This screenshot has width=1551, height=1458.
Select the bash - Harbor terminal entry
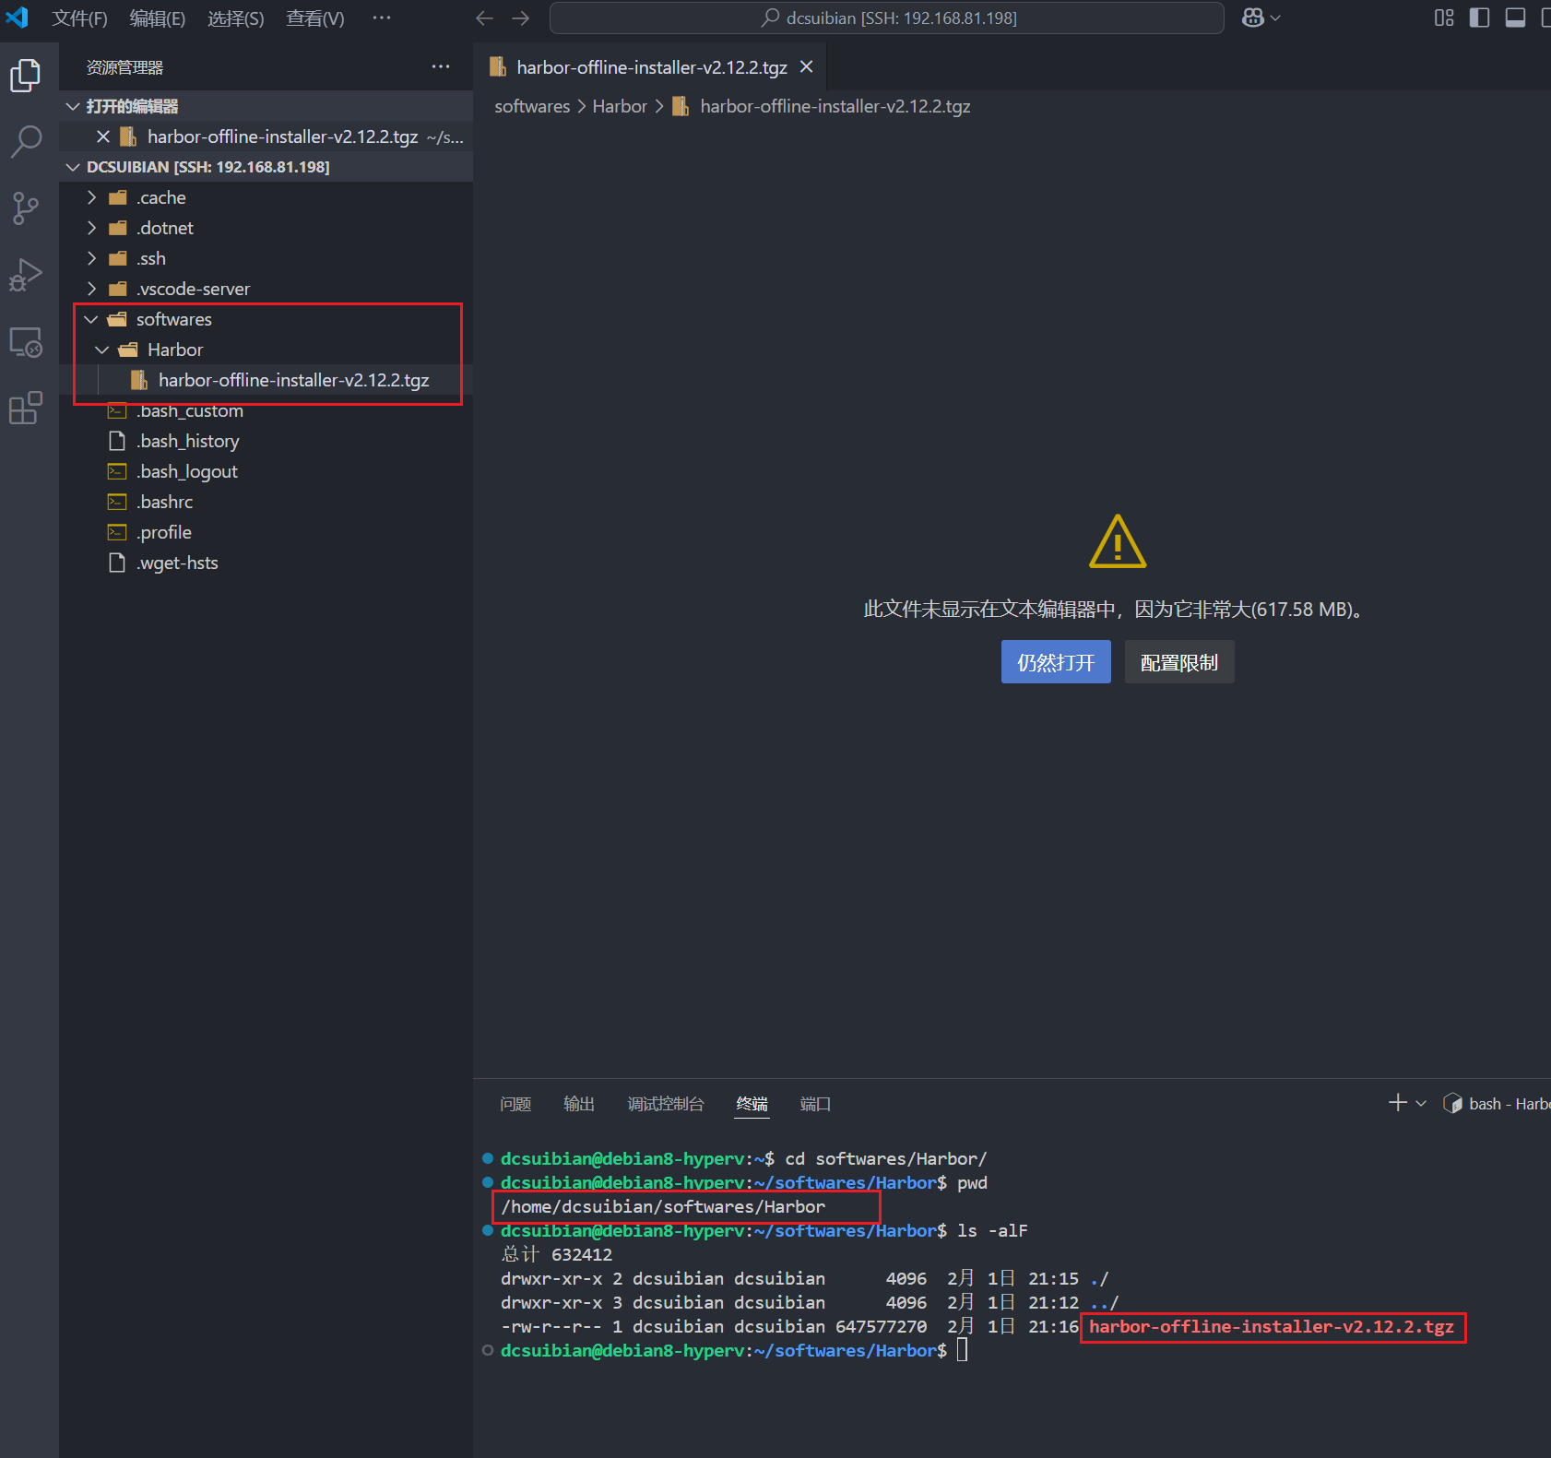1497,1104
